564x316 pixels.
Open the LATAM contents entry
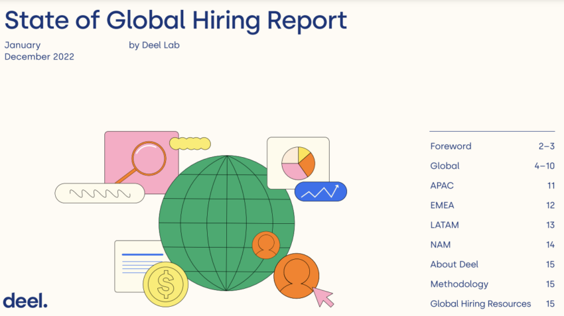pyautogui.click(x=445, y=225)
